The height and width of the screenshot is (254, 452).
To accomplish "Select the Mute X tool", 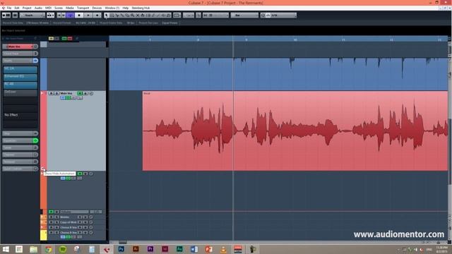I will (x=138, y=16).
